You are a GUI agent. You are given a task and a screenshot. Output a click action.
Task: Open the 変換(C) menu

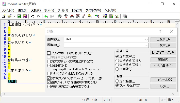[x=36, y=10]
